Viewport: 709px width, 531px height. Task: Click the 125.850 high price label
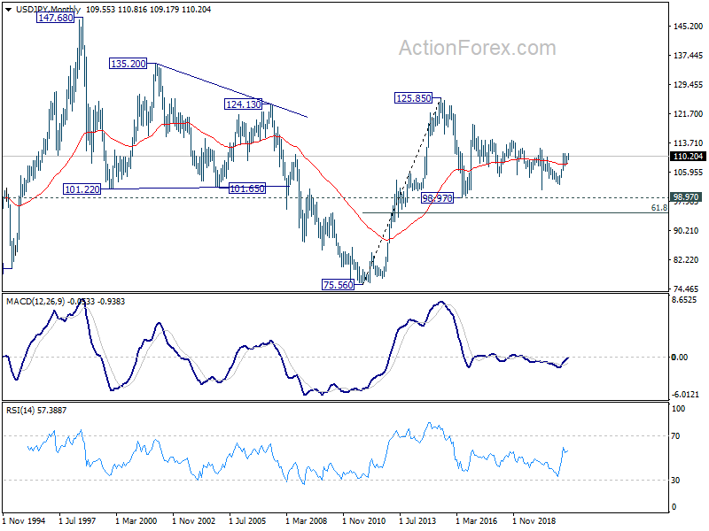(x=413, y=98)
